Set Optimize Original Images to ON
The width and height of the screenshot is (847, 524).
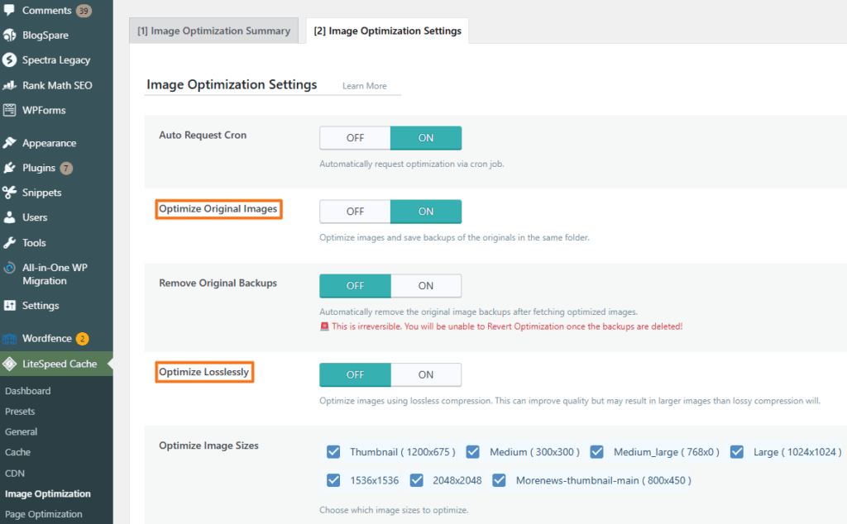[426, 212]
